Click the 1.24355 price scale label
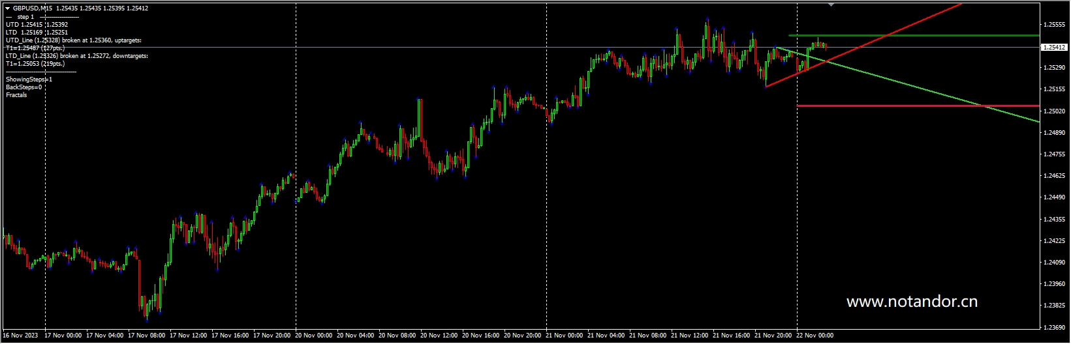This screenshot has width=1071, height=344. click(1054, 220)
